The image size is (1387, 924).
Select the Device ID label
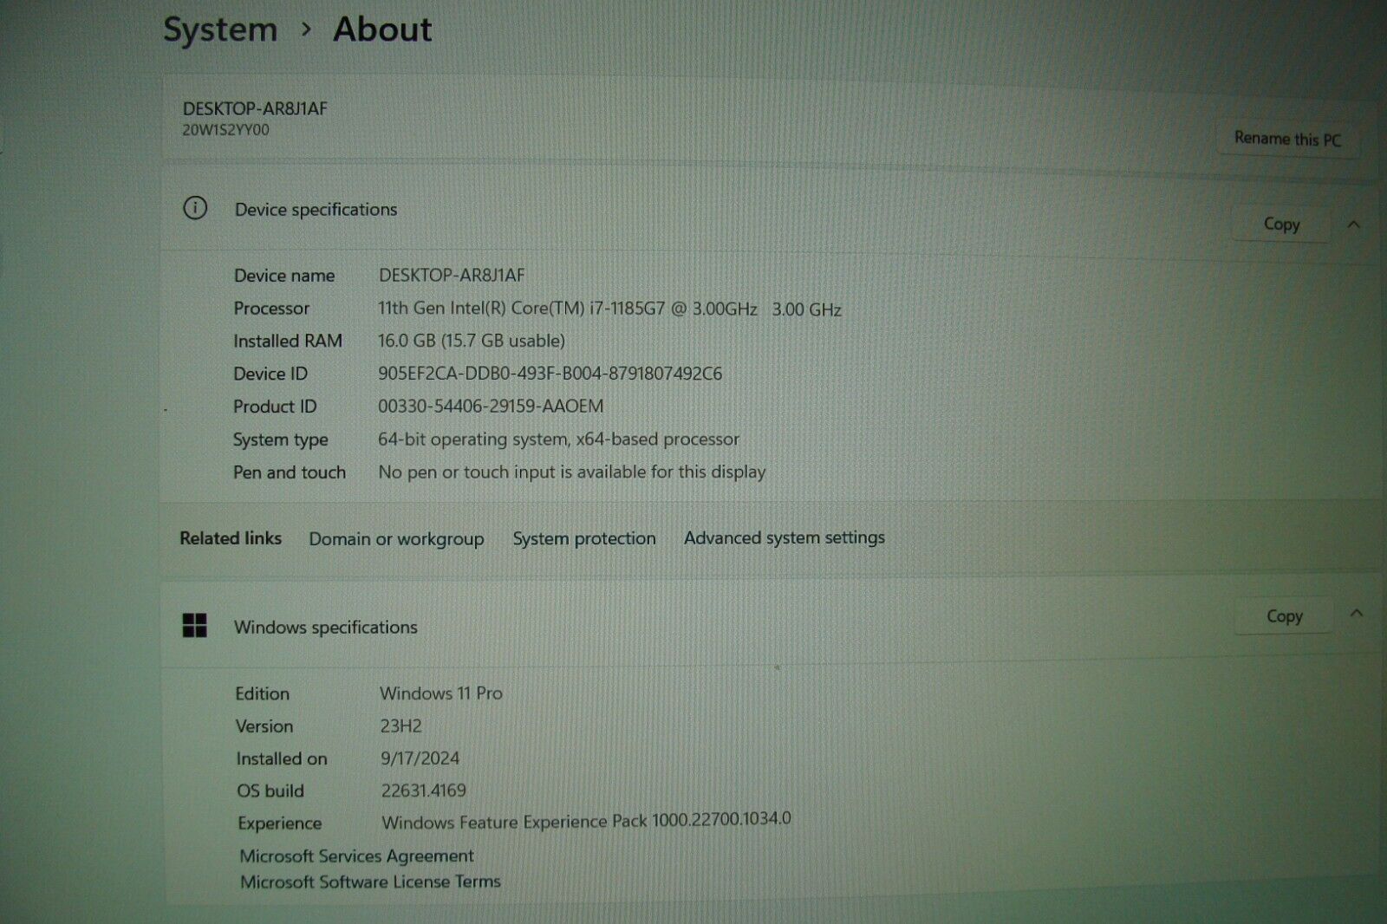[270, 374]
